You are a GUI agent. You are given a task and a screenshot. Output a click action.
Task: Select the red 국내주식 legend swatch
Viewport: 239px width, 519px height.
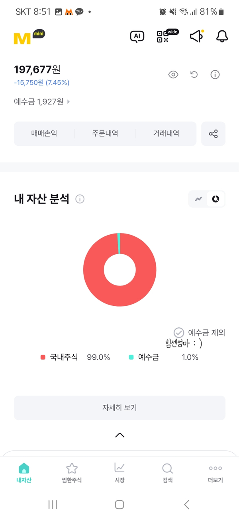[x=43, y=357]
